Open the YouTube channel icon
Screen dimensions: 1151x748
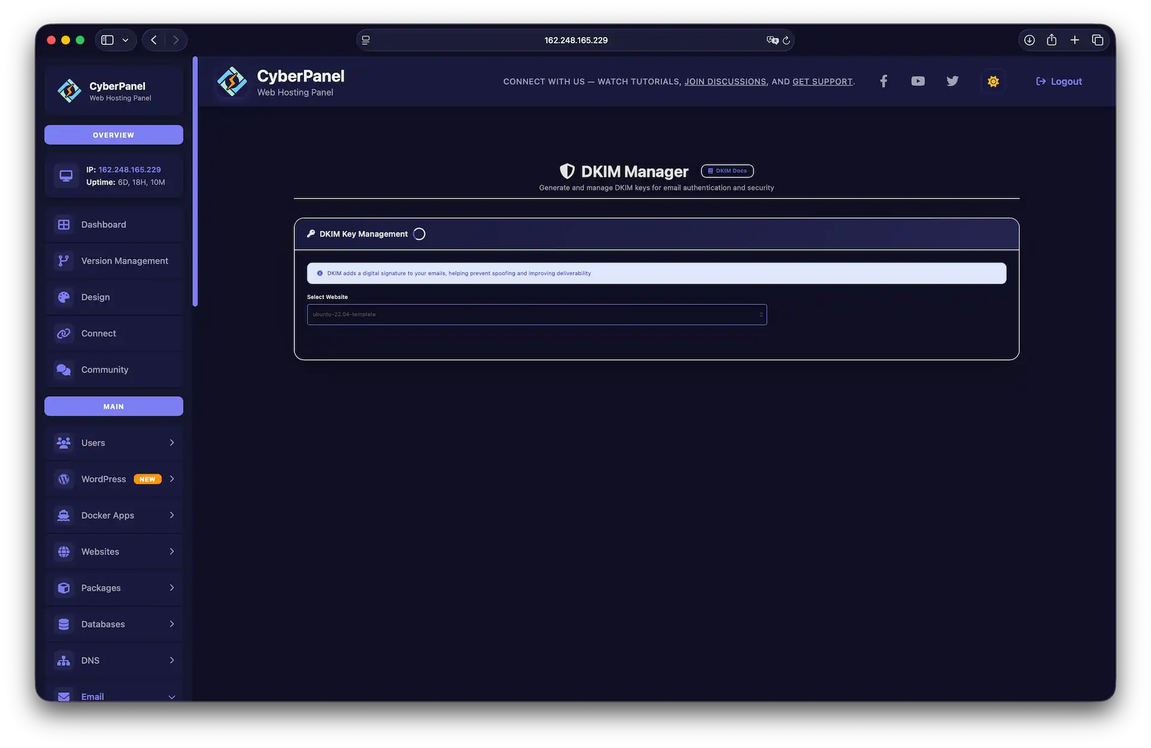click(918, 81)
